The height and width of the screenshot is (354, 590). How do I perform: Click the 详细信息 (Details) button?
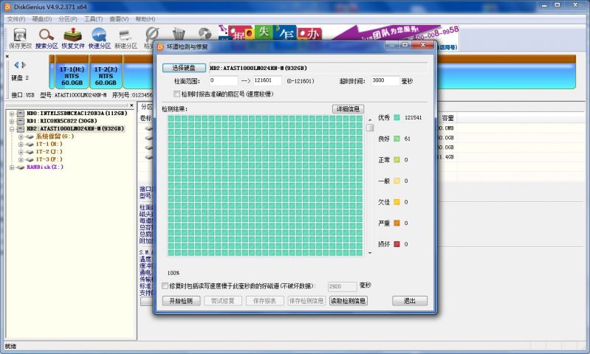[348, 109]
